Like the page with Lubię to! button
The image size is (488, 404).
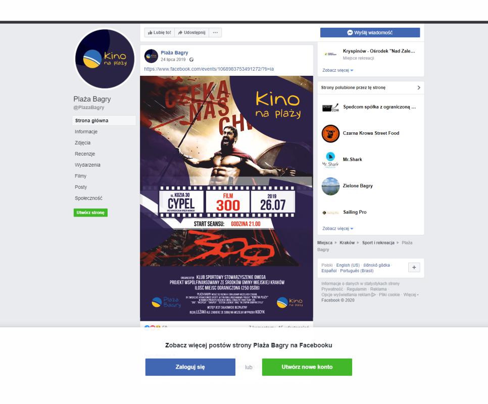point(159,32)
